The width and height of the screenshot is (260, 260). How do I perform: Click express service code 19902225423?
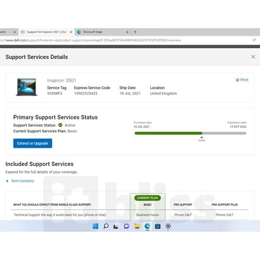click(86, 94)
